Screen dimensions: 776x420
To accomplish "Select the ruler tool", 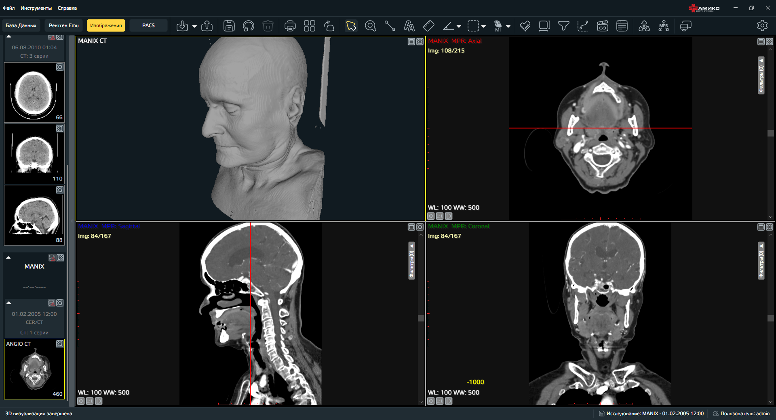I will [x=428, y=26].
